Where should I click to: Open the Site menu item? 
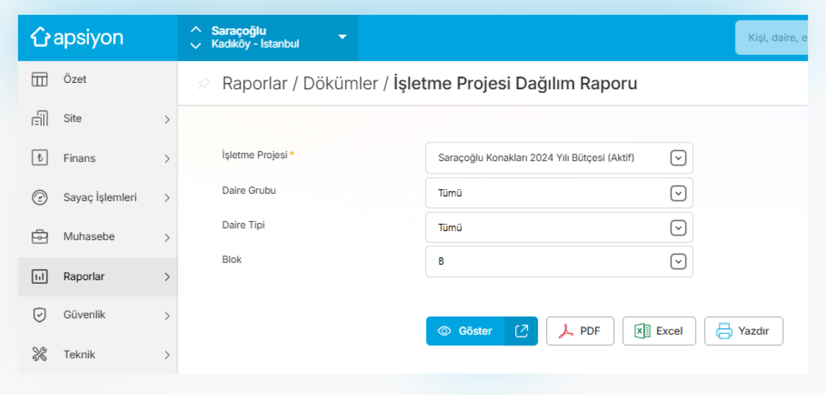(x=98, y=118)
